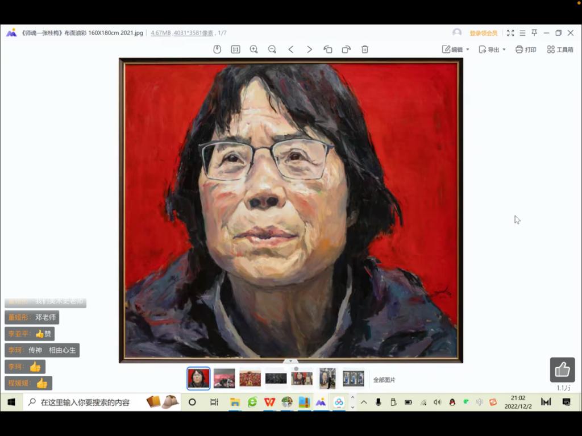Open 全部图片 to view all images

click(x=384, y=380)
